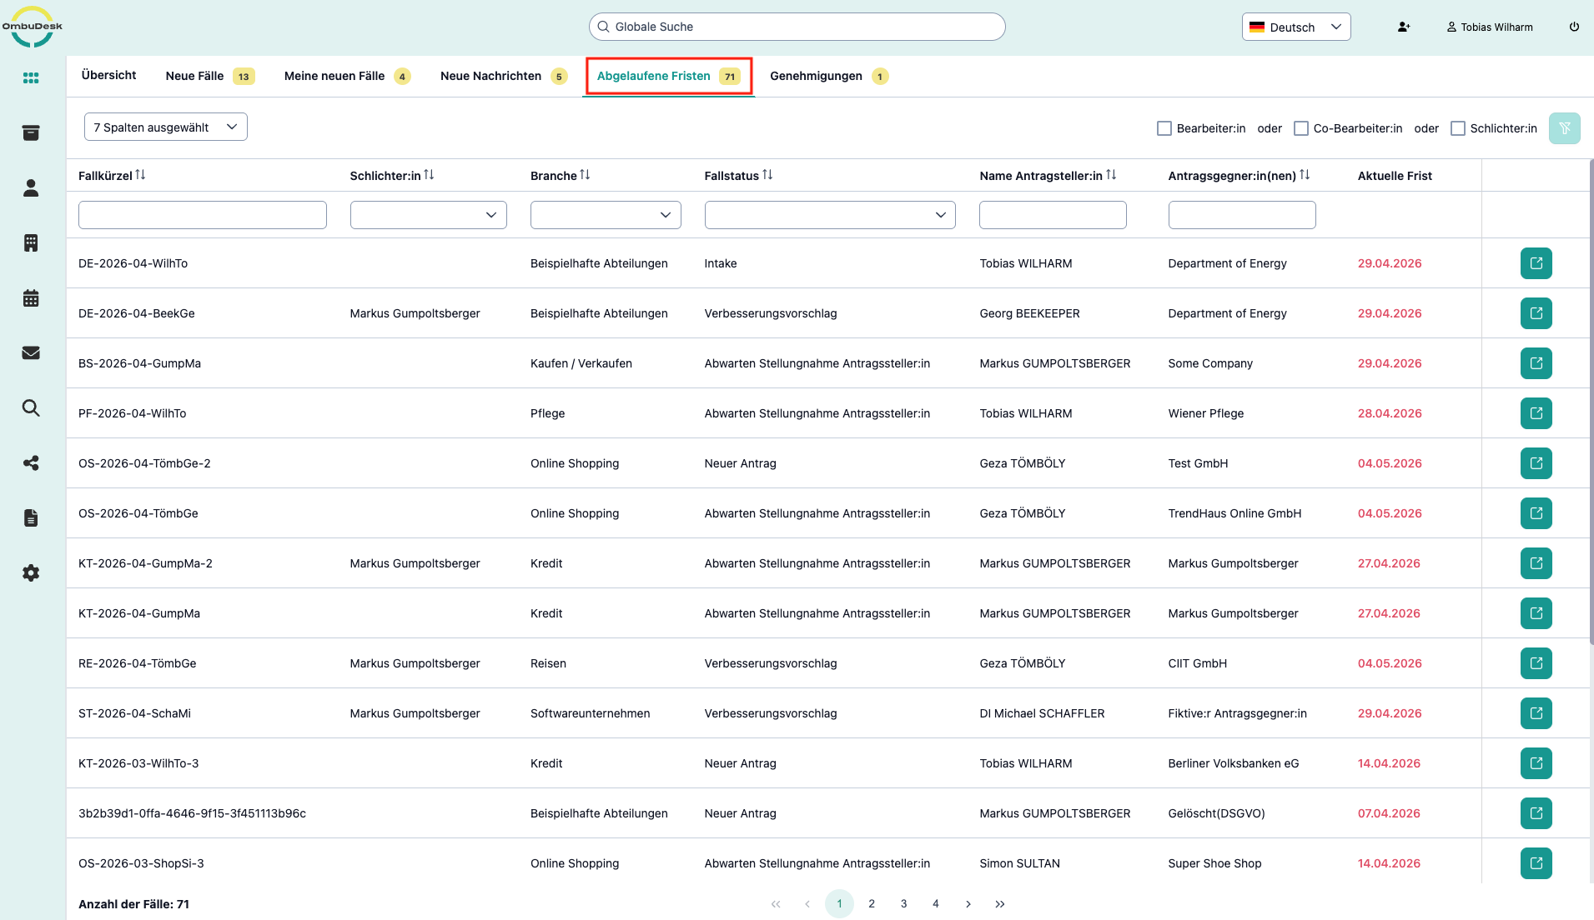Open case PF-2026-04-WilhTo via open icon
Image resolution: width=1594 pixels, height=920 pixels.
coord(1536,413)
